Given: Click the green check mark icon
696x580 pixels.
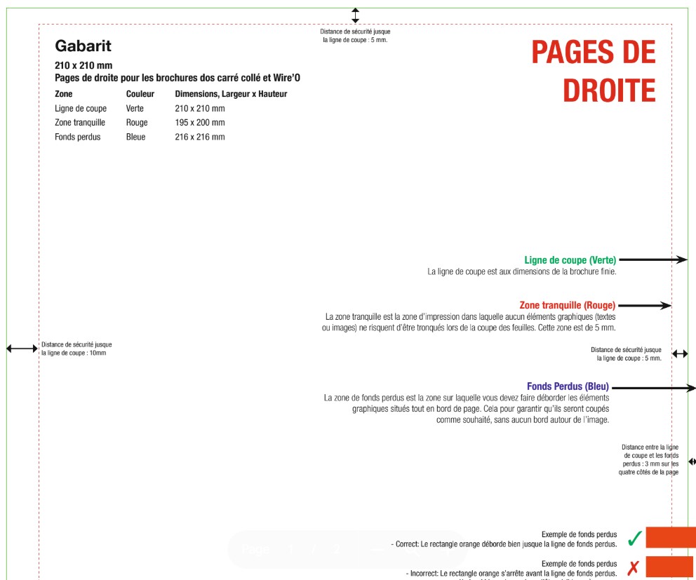Looking at the screenshot, I should click(x=635, y=539).
